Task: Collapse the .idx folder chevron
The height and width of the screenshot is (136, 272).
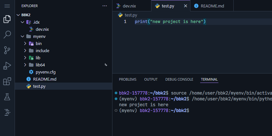Action: [x=22, y=22]
